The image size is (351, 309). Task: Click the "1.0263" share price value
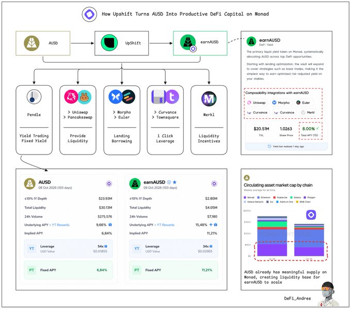[286, 129]
